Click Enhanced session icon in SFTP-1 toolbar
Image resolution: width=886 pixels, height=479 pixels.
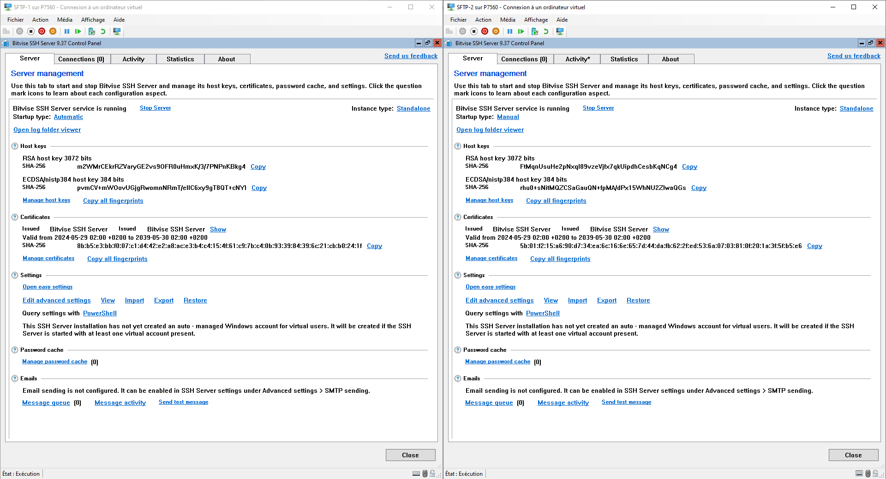(x=117, y=31)
